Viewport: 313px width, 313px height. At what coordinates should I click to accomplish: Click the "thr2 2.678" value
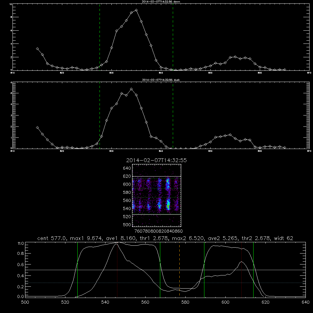(255, 238)
